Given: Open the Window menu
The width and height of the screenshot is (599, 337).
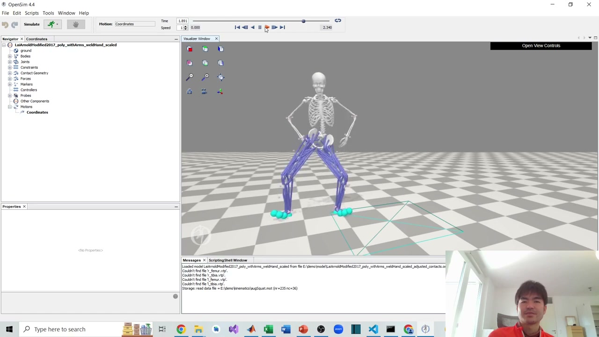Looking at the screenshot, I should point(66,13).
